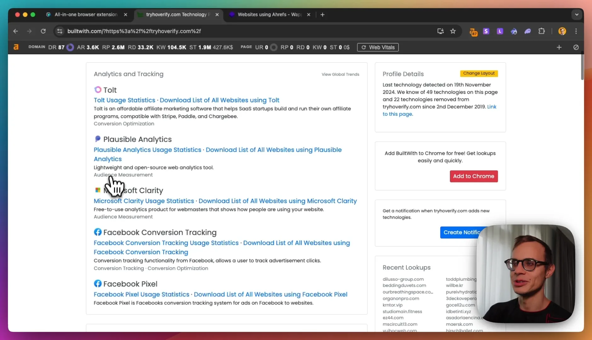Switch to the All-in-one browser extension tab
The width and height of the screenshot is (592, 340).
coord(86,14)
